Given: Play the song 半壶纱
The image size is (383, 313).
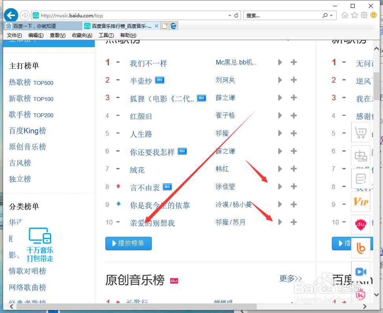Looking at the screenshot, I should [x=280, y=80].
